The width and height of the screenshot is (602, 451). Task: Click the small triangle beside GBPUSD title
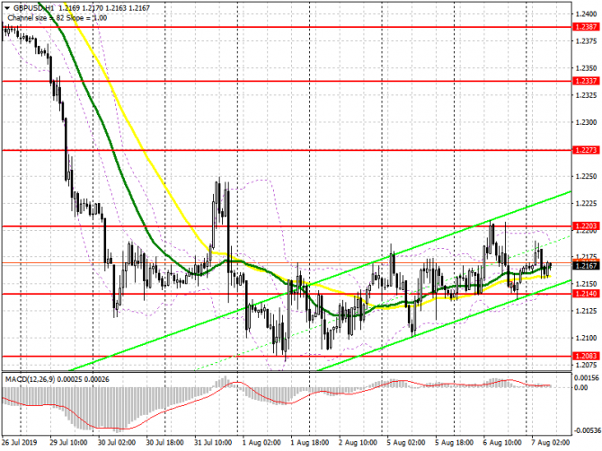point(7,8)
